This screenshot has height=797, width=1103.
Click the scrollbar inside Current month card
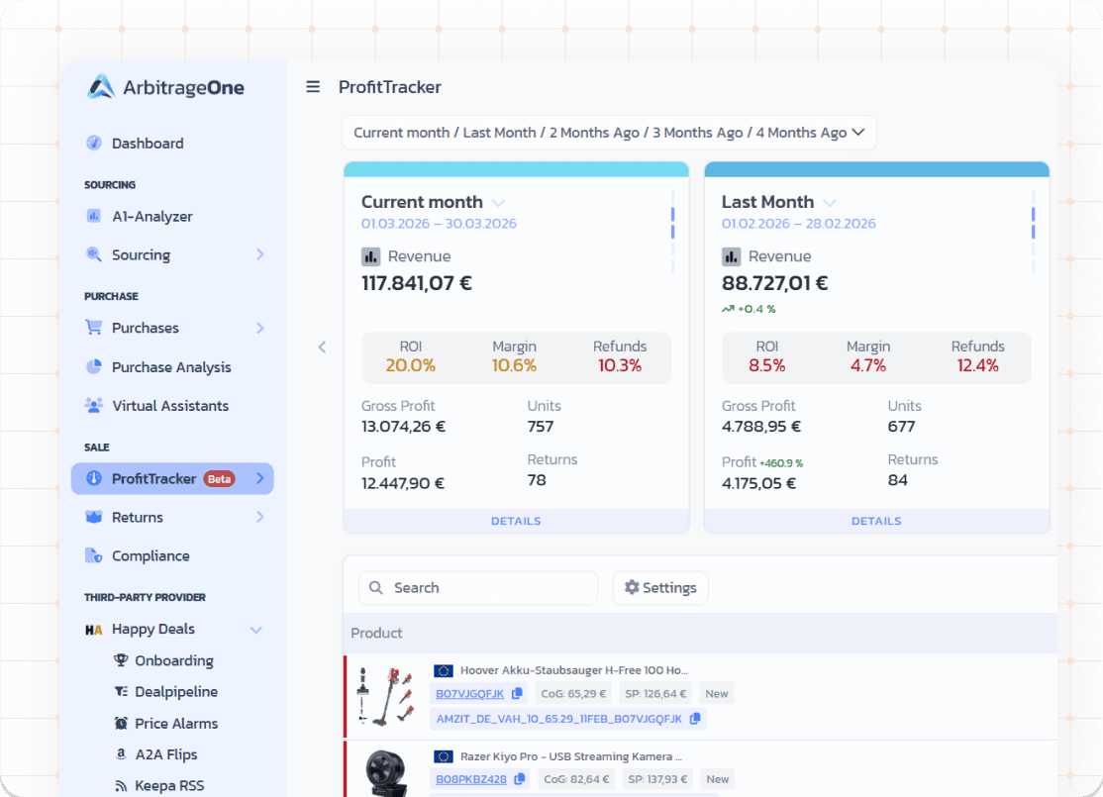(673, 232)
